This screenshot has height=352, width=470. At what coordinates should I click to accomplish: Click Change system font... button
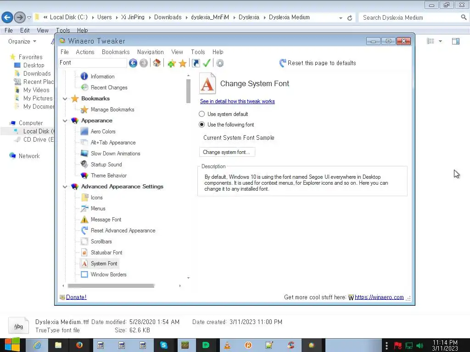pyautogui.click(x=227, y=152)
